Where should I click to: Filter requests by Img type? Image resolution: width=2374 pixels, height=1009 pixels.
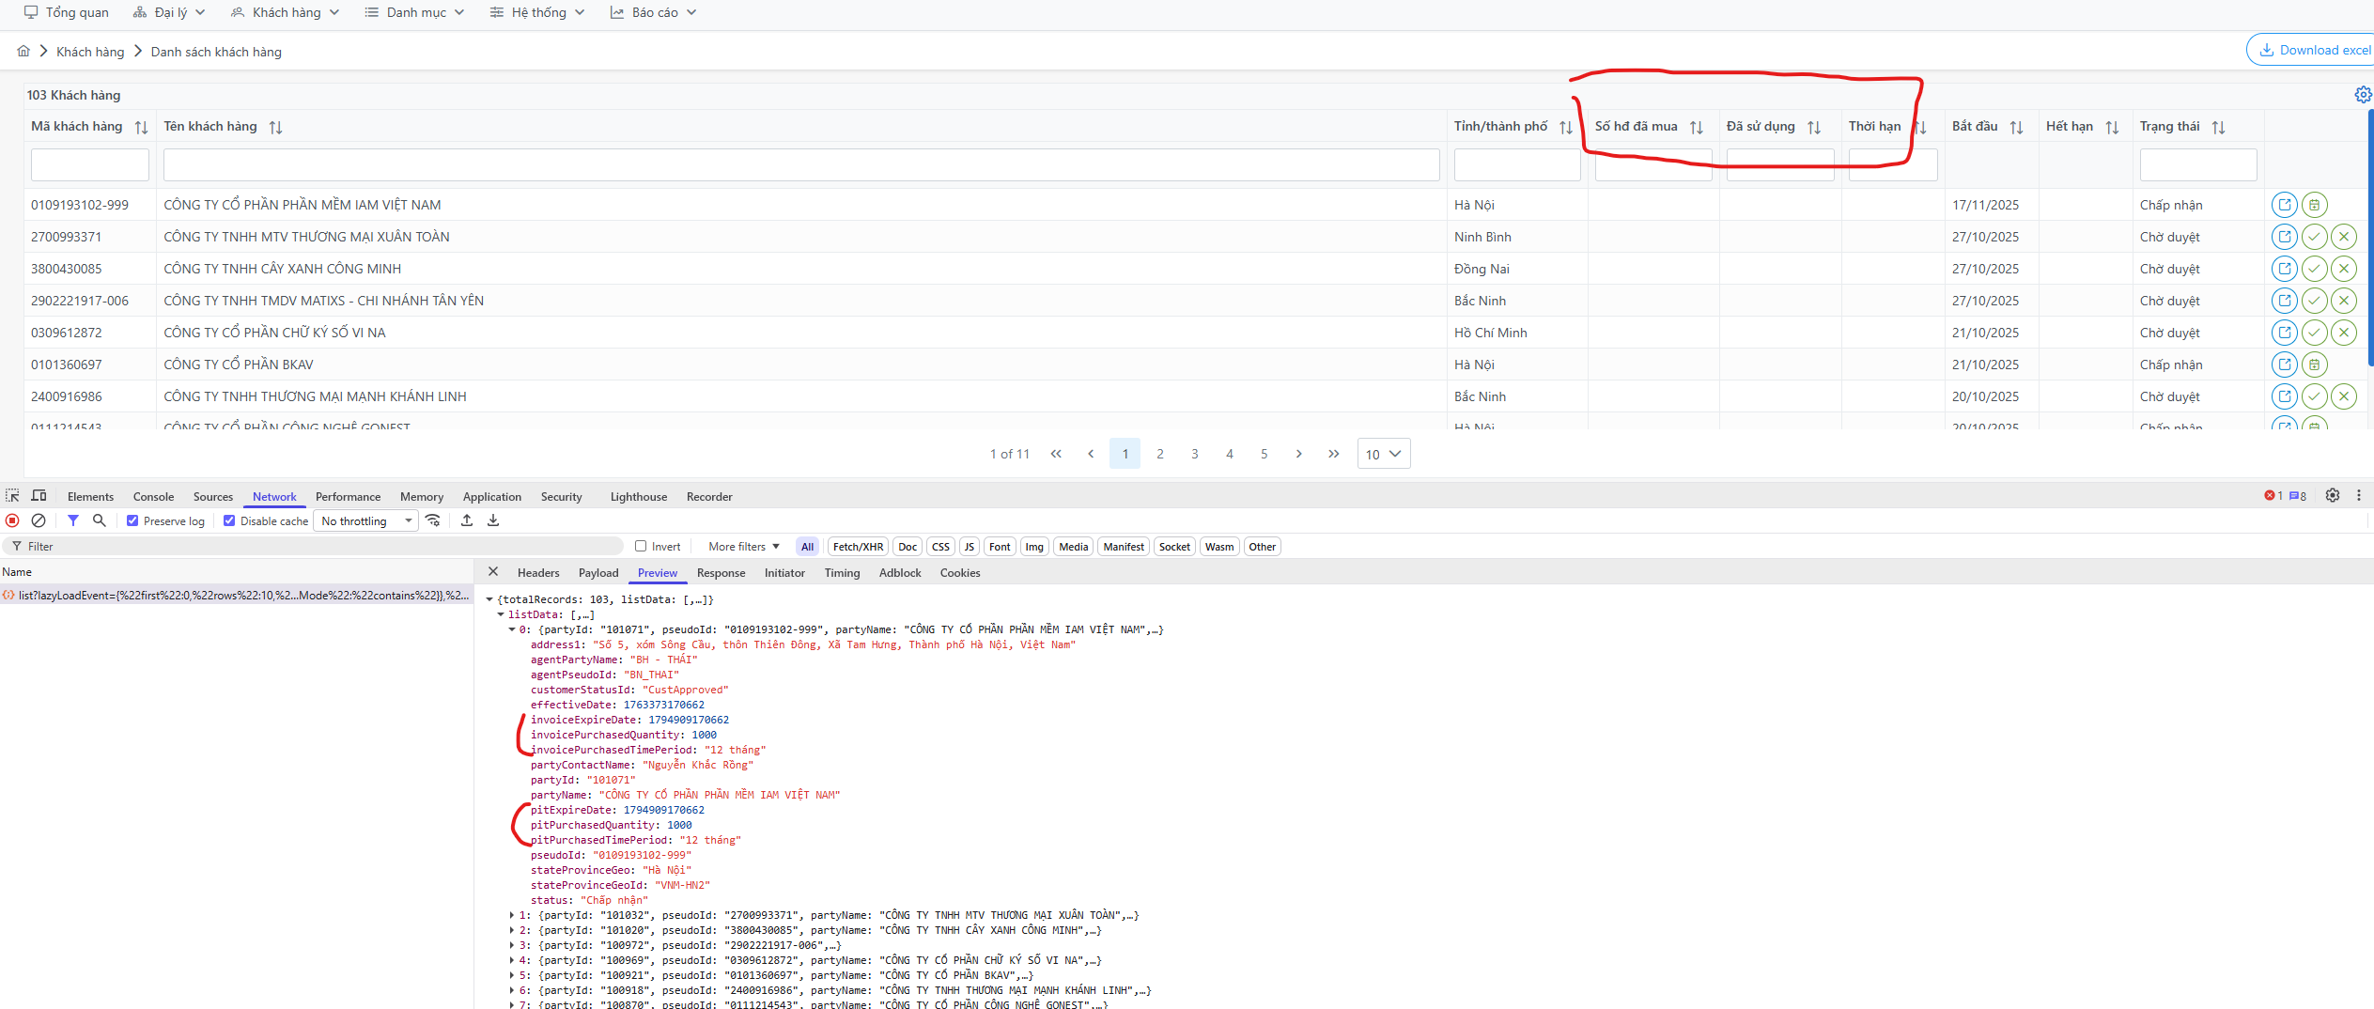(x=1034, y=547)
